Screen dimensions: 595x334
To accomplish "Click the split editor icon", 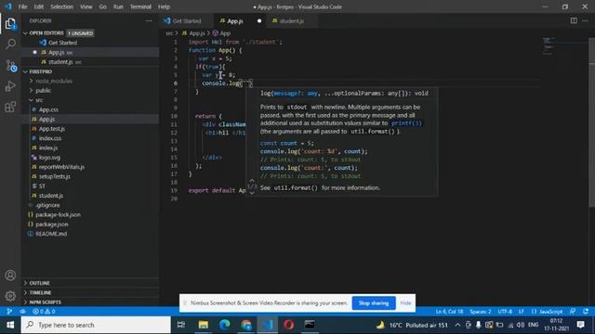I will pyautogui.click(x=574, y=20).
